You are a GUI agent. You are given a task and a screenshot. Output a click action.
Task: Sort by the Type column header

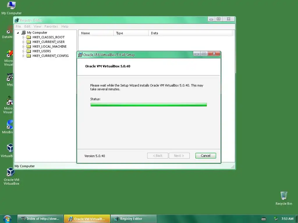(131, 33)
